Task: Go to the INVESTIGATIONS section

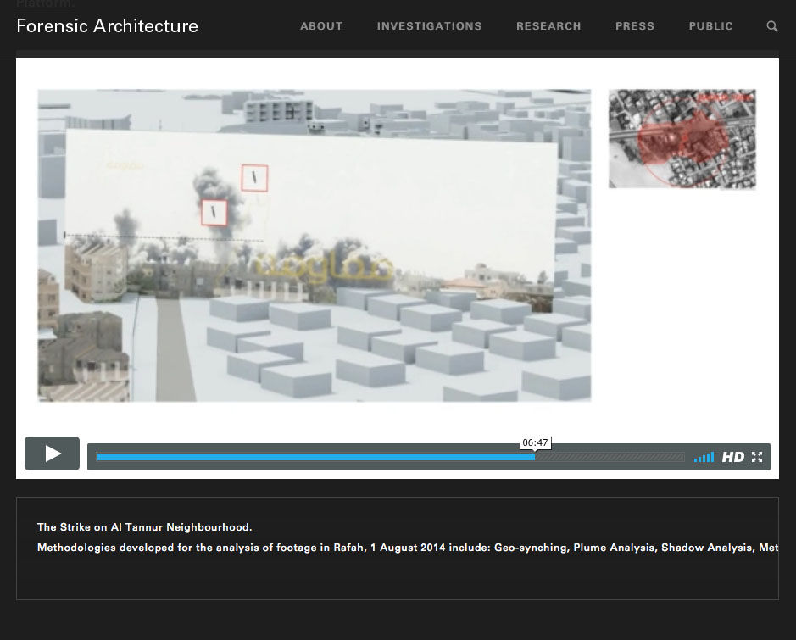Action: click(429, 26)
